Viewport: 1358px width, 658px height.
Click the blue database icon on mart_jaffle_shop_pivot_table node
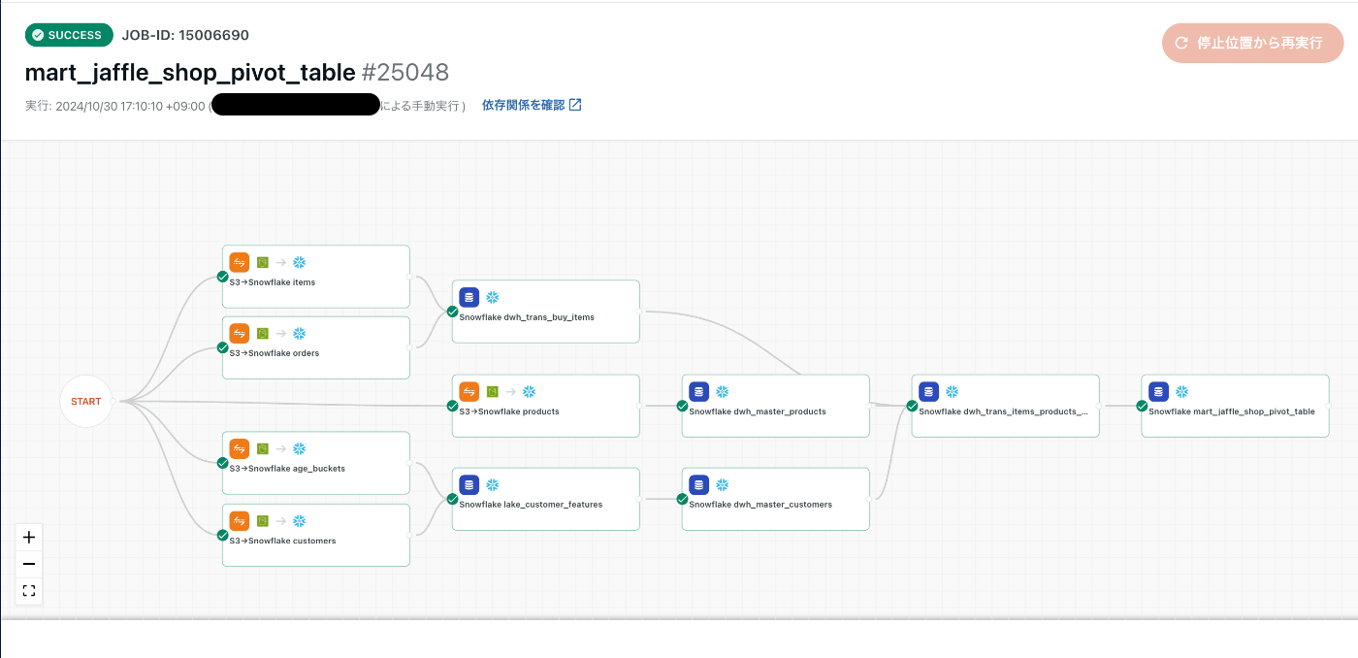pos(1159,391)
